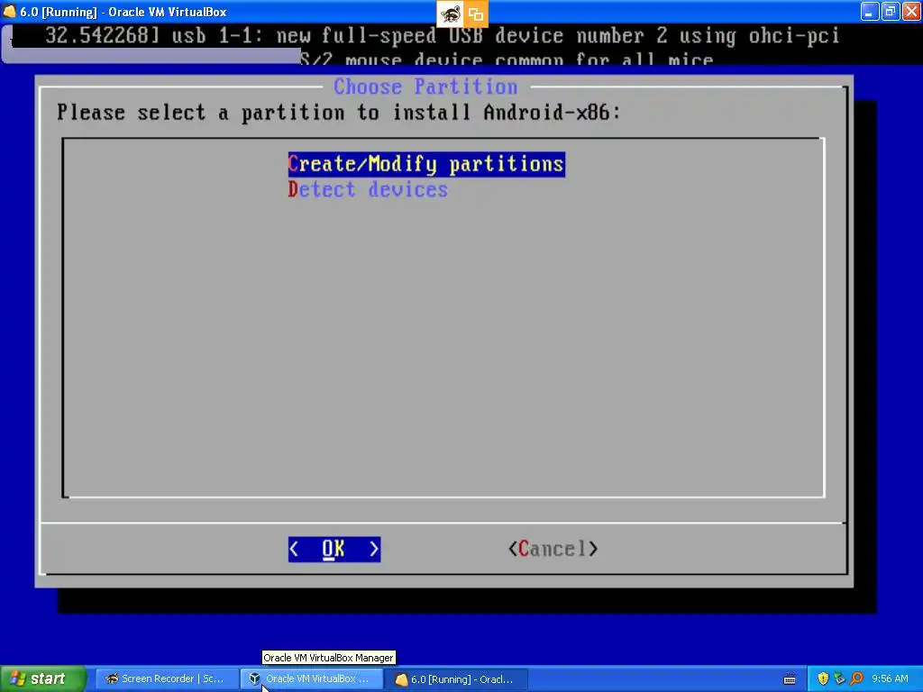
Task: Switch to Screen Recorder taskbar item
Action: (167, 679)
